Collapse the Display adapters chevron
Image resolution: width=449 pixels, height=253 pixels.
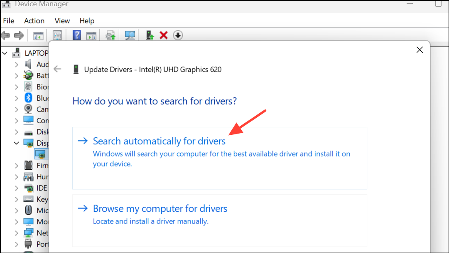point(16,143)
